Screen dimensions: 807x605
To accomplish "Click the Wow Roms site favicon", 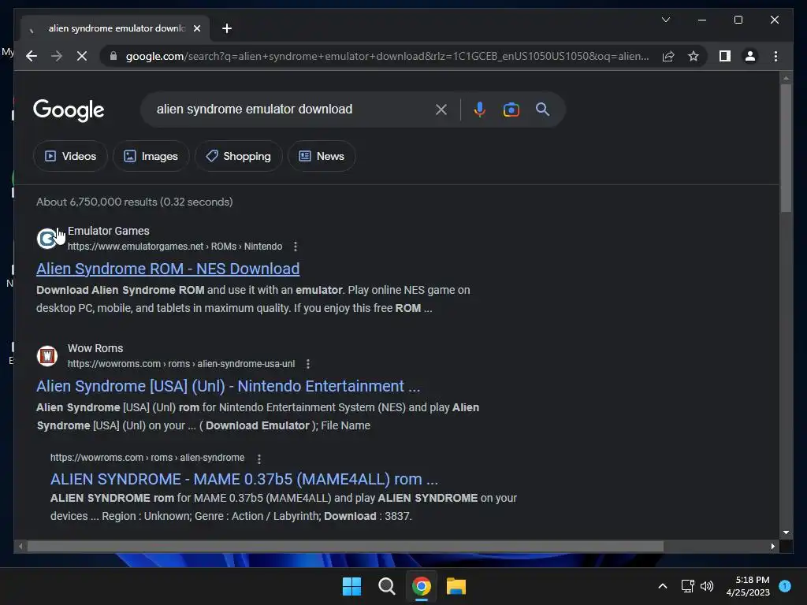I will [x=46, y=355].
